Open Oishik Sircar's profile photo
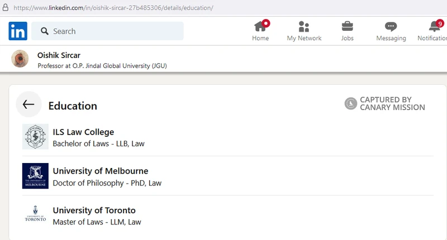Image resolution: width=447 pixels, height=240 pixels. [x=20, y=59]
